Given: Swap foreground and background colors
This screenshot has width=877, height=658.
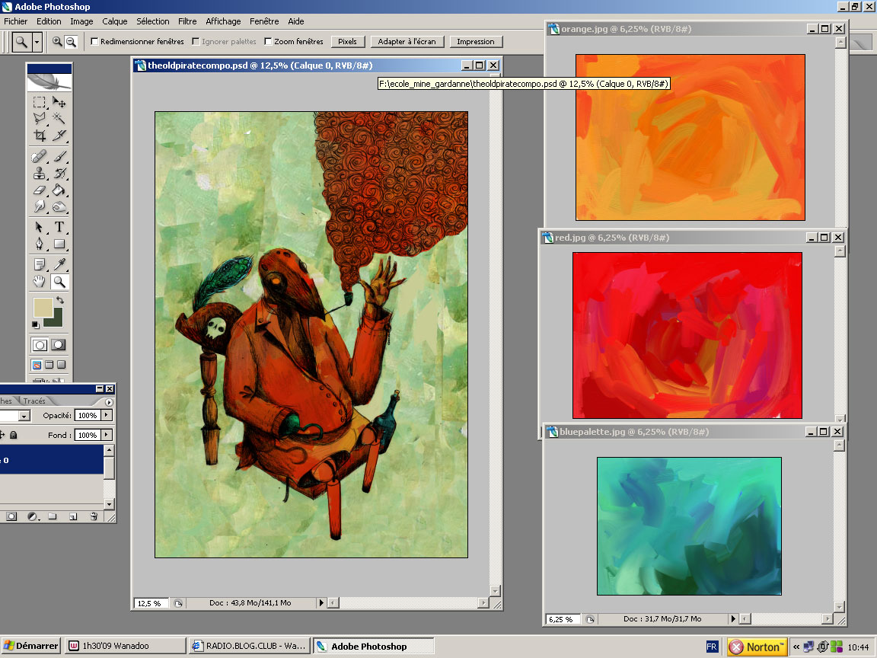Looking at the screenshot, I should pos(60,301).
